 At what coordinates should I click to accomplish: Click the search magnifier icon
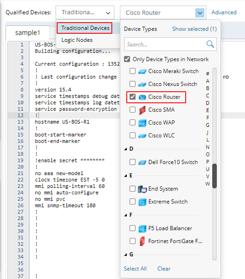pyautogui.click(x=210, y=44)
